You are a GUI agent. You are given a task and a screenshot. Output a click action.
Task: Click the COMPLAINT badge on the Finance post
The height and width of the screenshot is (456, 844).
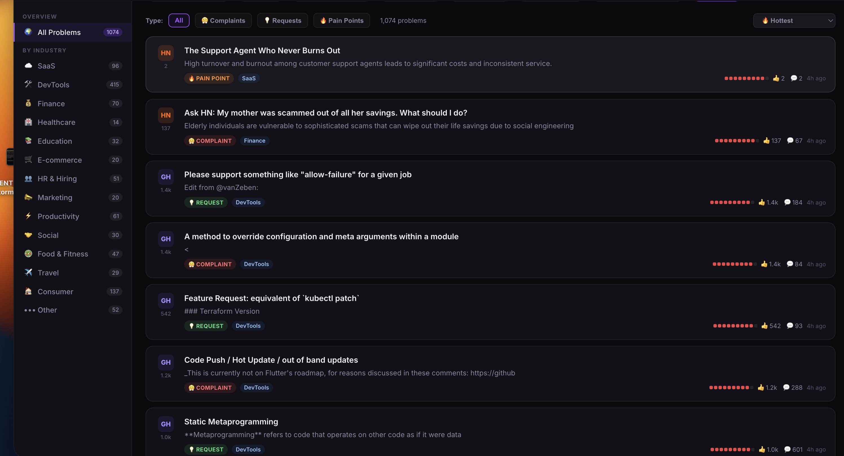click(x=210, y=141)
